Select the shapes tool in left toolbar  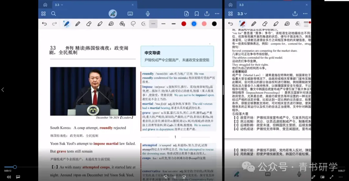tap(122, 24)
